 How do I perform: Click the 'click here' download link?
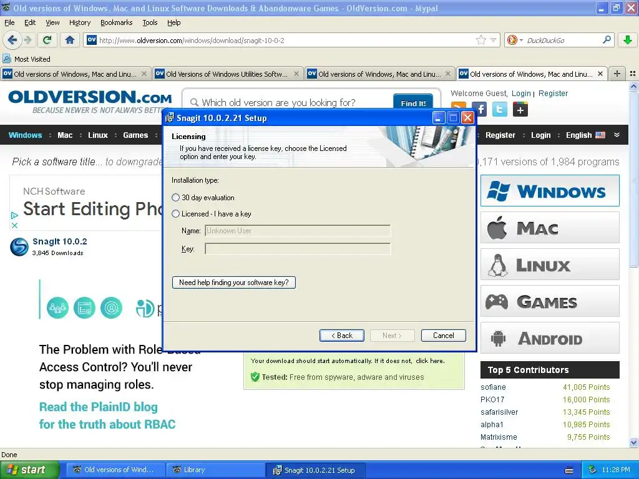[x=430, y=361]
